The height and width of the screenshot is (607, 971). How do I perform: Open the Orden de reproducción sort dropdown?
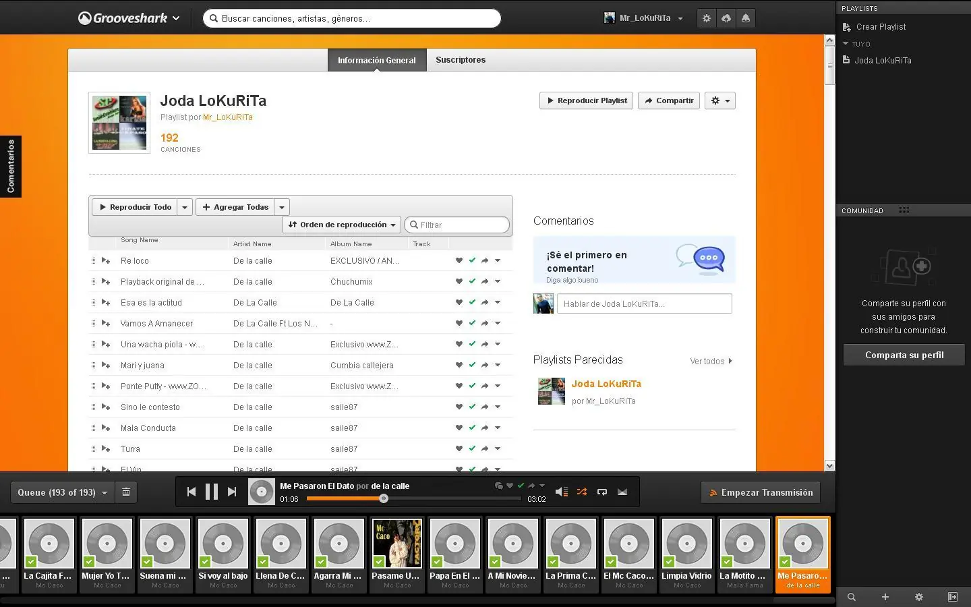342,225
